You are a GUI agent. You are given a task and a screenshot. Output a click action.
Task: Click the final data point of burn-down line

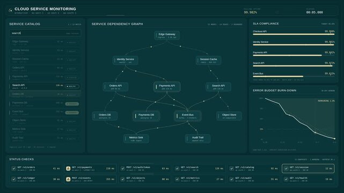coord(334,139)
